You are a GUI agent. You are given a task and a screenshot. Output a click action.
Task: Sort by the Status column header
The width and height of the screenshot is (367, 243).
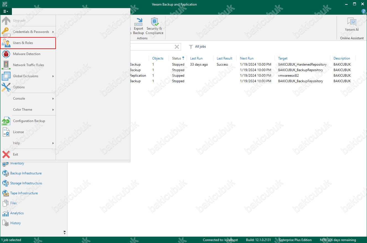tap(177, 58)
